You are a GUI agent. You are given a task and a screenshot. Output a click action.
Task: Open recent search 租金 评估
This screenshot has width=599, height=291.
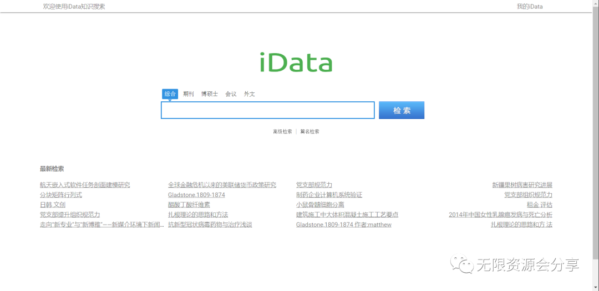[x=540, y=205]
